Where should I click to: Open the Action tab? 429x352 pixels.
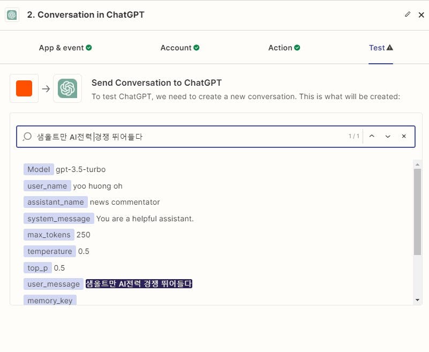[284, 48]
